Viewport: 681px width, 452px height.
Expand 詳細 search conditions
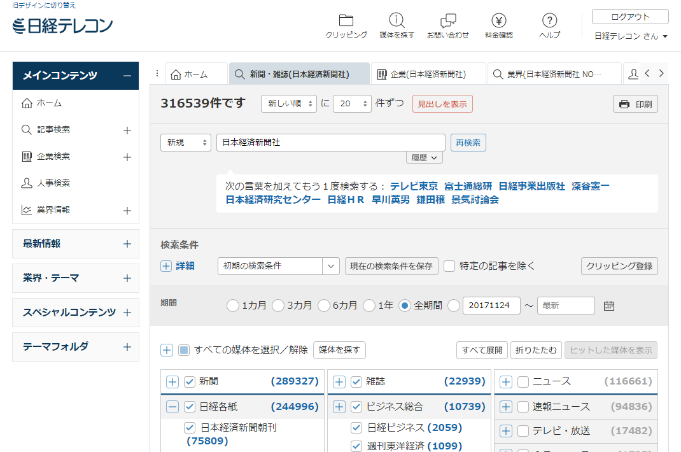[166, 266]
